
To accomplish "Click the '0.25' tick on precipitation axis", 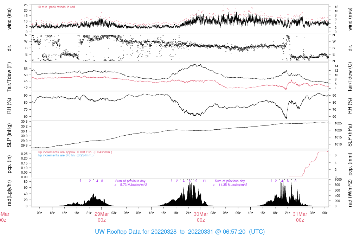I will 24,154.
